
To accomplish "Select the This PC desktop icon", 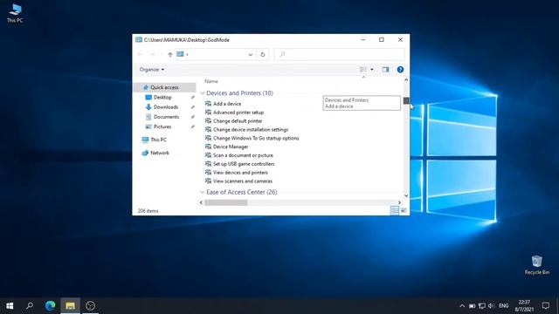I will tap(15, 13).
